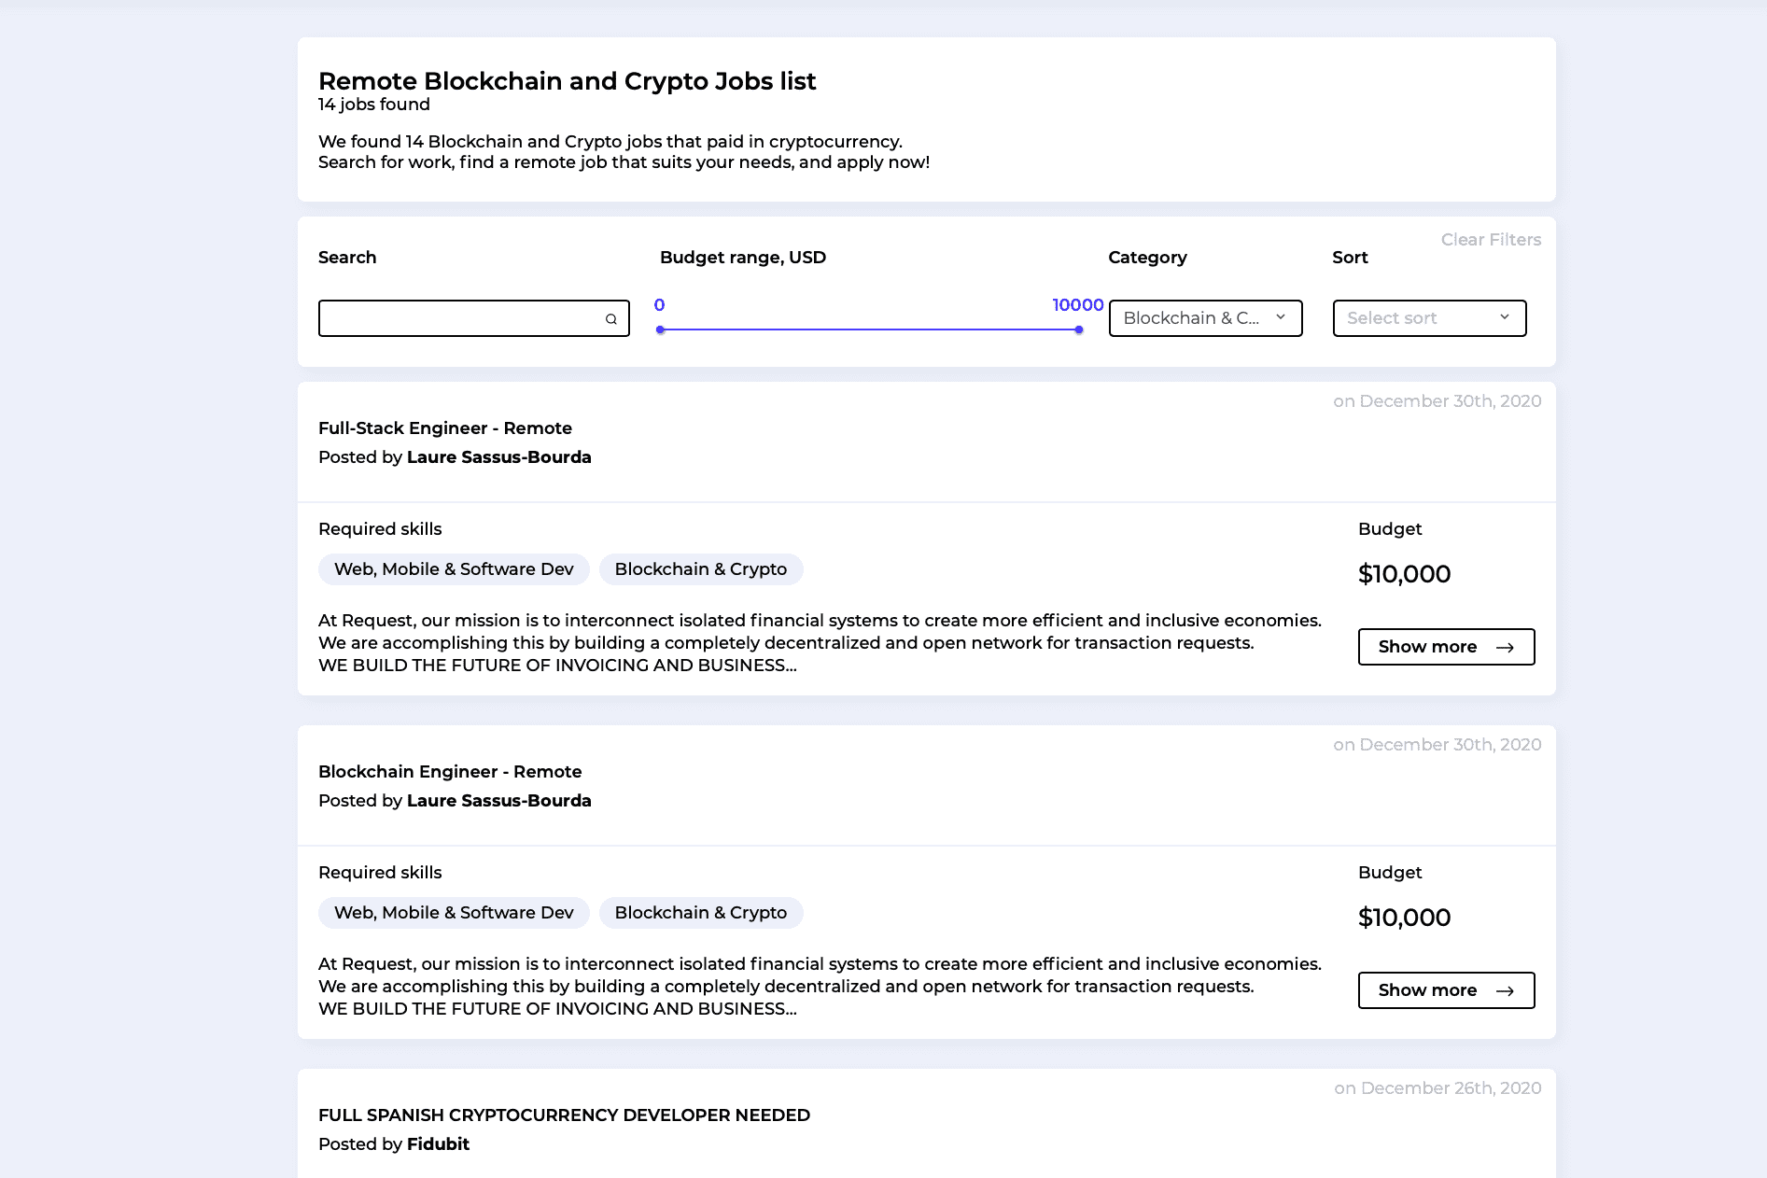This screenshot has width=1767, height=1178.
Task: Show more details for Full-Stack Engineer posting
Action: [x=1446, y=647]
